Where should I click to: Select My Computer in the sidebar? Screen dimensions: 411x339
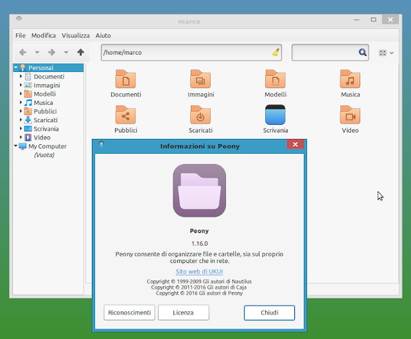click(48, 146)
